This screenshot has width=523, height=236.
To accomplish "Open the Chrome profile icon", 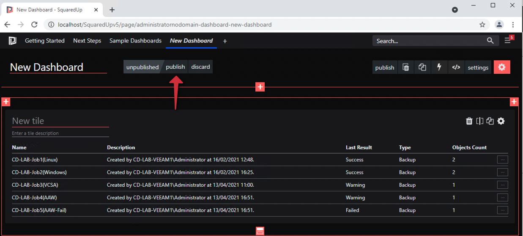I will pyautogui.click(x=499, y=24).
